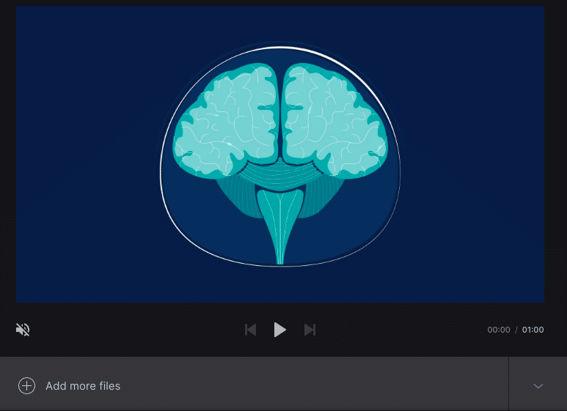
Task: Click the 00:00 current time readout
Action: pos(499,330)
